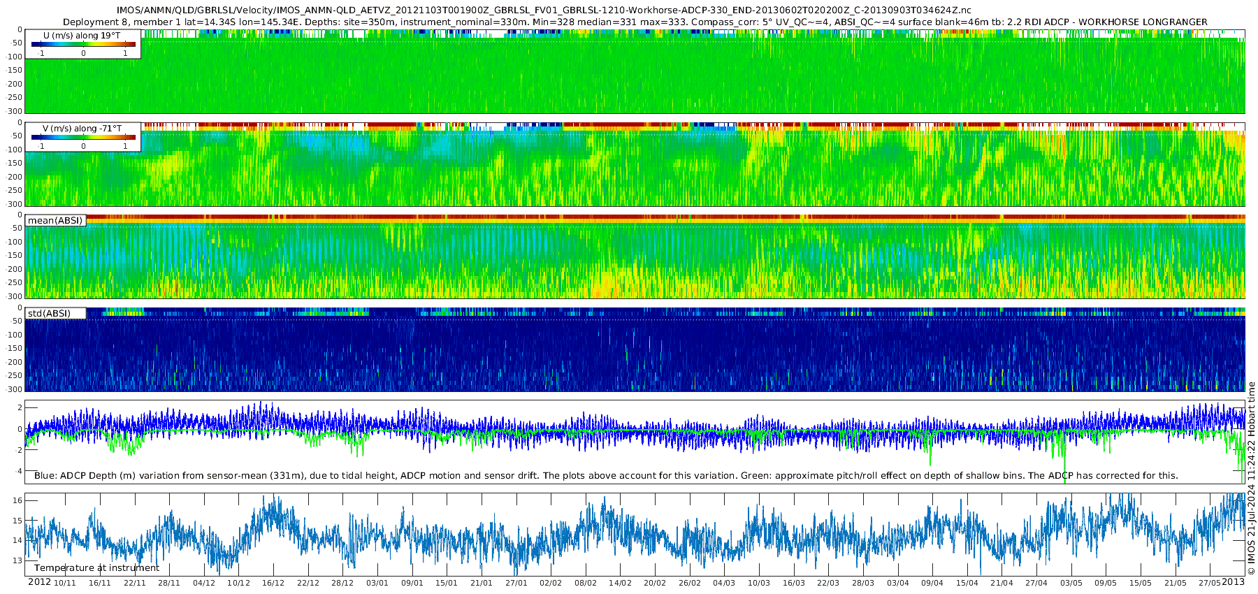Select the mean(ABSI) panel label

click(x=55, y=221)
